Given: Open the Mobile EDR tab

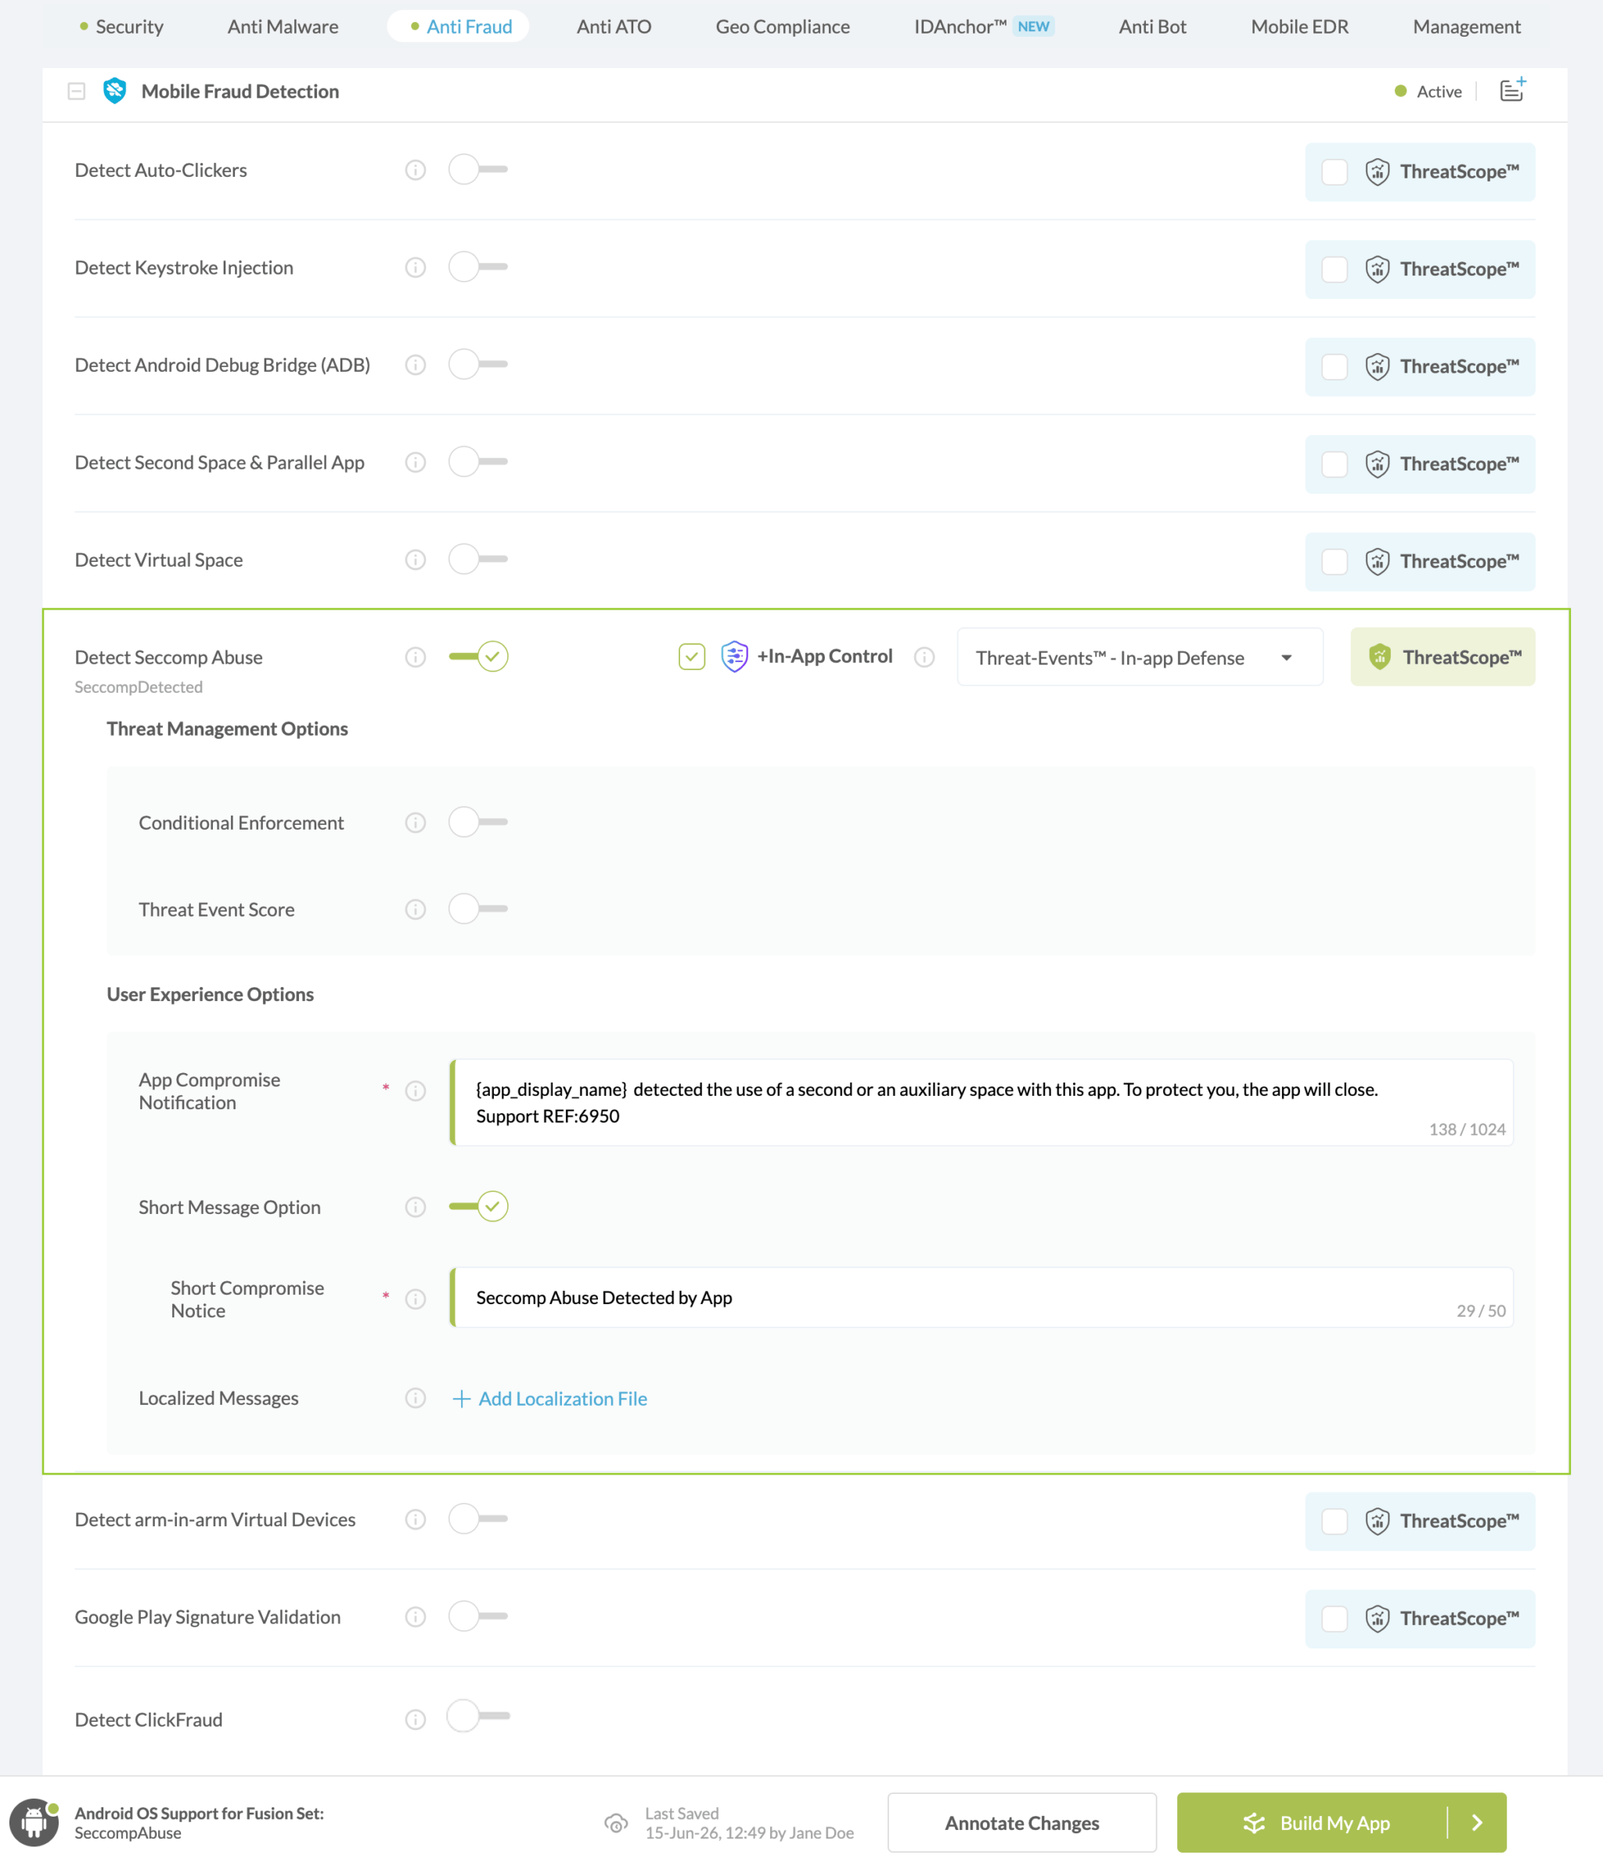Looking at the screenshot, I should tap(1299, 27).
